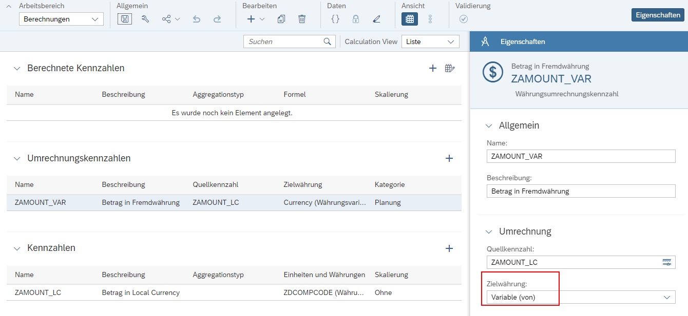Switch to the tree structure view
Viewport: 688px width, 316px height.
point(430,19)
